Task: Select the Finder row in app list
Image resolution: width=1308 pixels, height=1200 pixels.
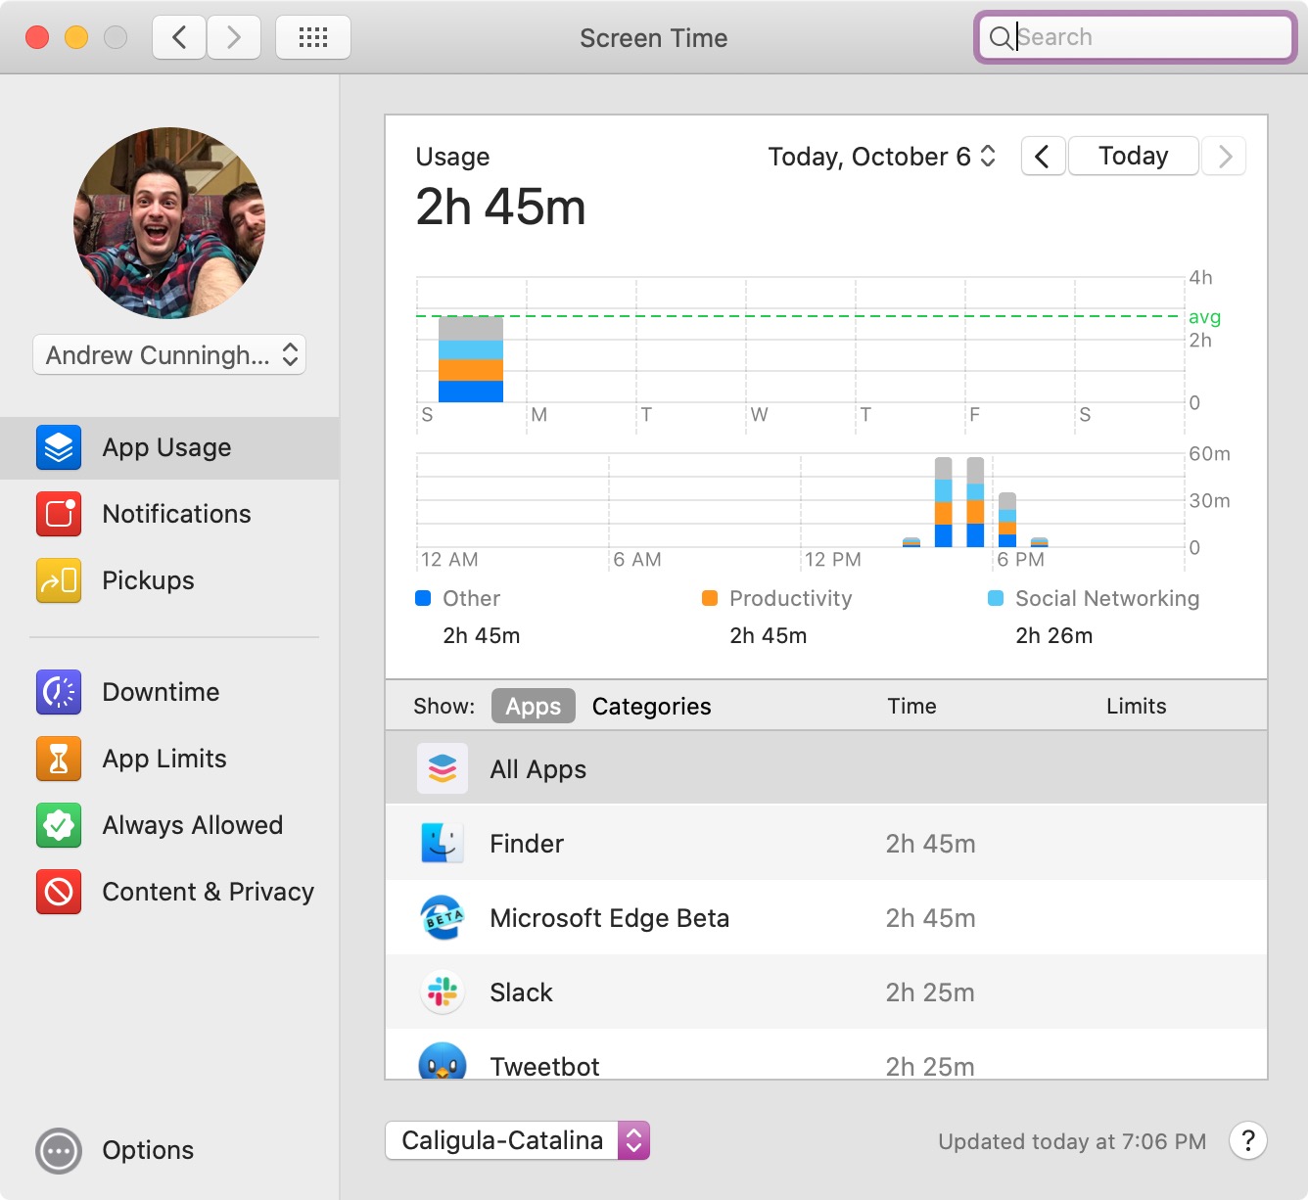Action: pyautogui.click(x=825, y=844)
